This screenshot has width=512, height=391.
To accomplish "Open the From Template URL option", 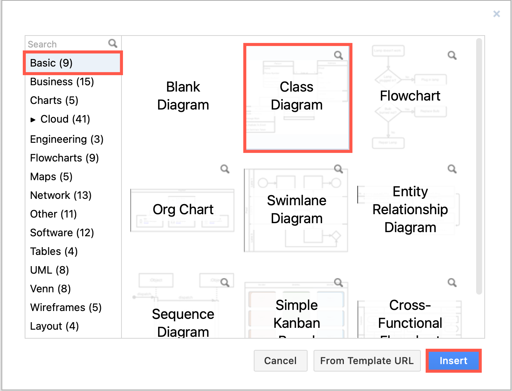I will [367, 361].
